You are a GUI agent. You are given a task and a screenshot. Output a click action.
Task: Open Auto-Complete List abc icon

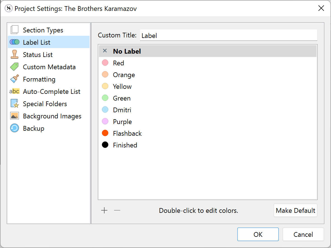pyautogui.click(x=15, y=91)
